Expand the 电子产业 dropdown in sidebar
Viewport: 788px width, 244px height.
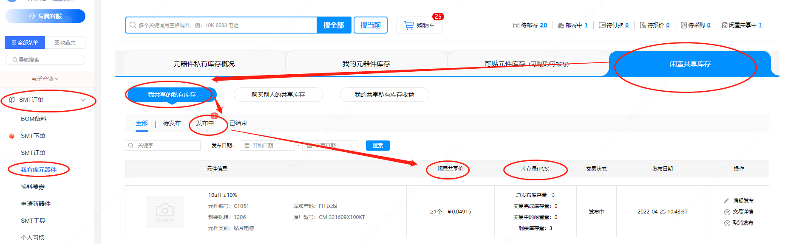coord(45,79)
